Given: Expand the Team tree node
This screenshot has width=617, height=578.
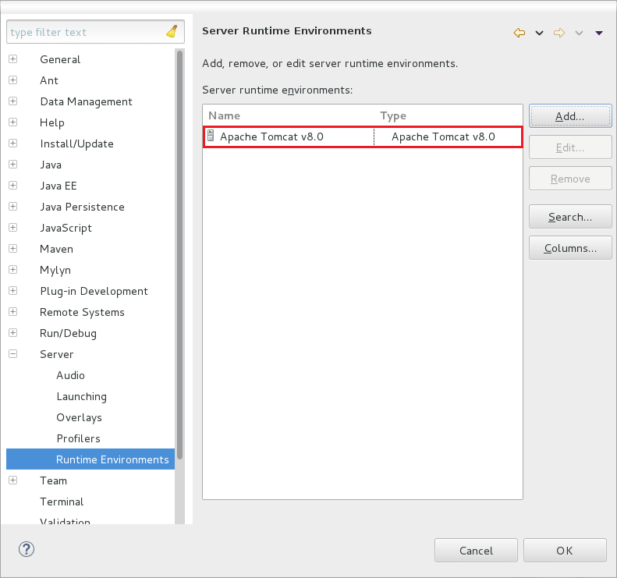Looking at the screenshot, I should tap(13, 480).
